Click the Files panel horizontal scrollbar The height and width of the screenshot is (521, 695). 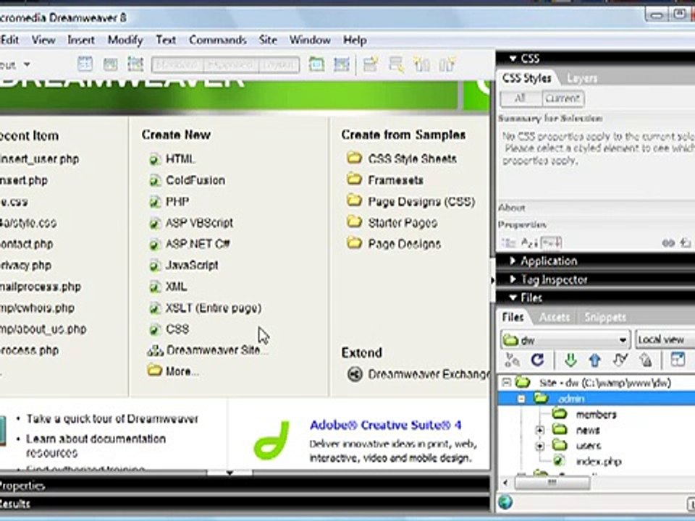(552, 483)
